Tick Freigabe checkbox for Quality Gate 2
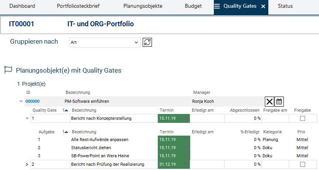The width and height of the screenshot is (319, 170). 302,164
